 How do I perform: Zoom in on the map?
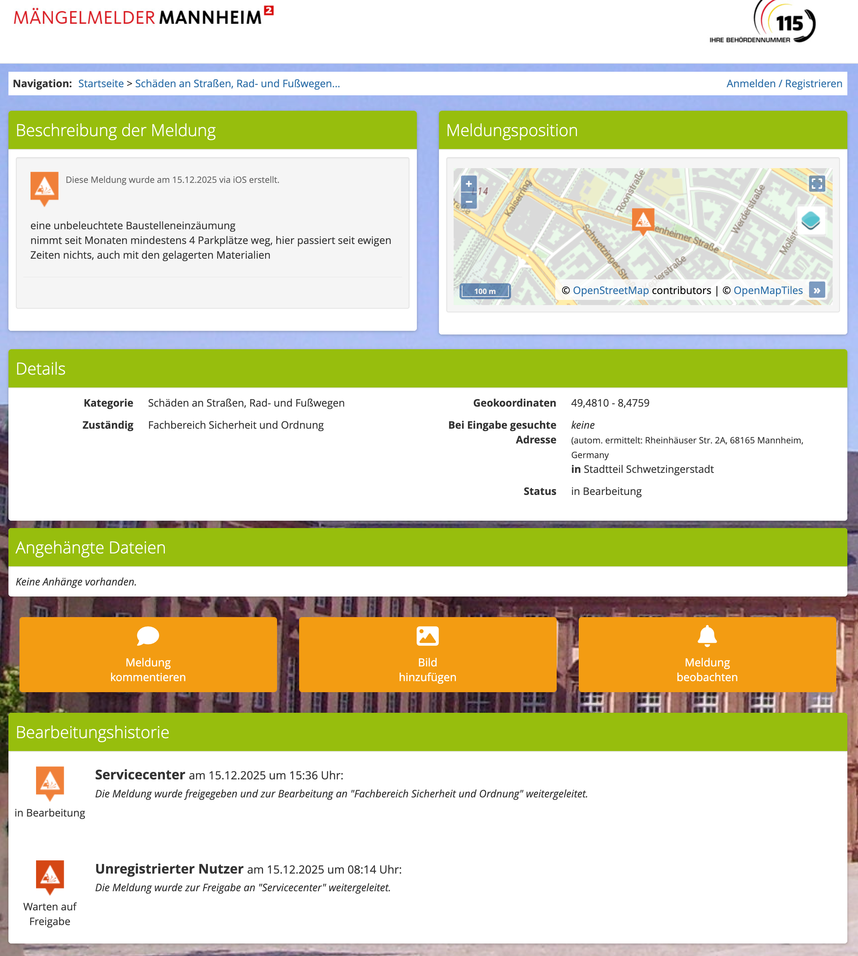point(469,184)
